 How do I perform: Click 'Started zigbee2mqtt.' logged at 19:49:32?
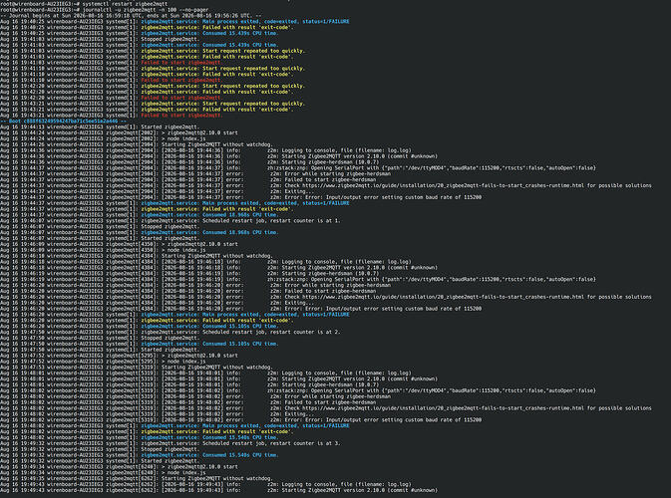point(169,461)
